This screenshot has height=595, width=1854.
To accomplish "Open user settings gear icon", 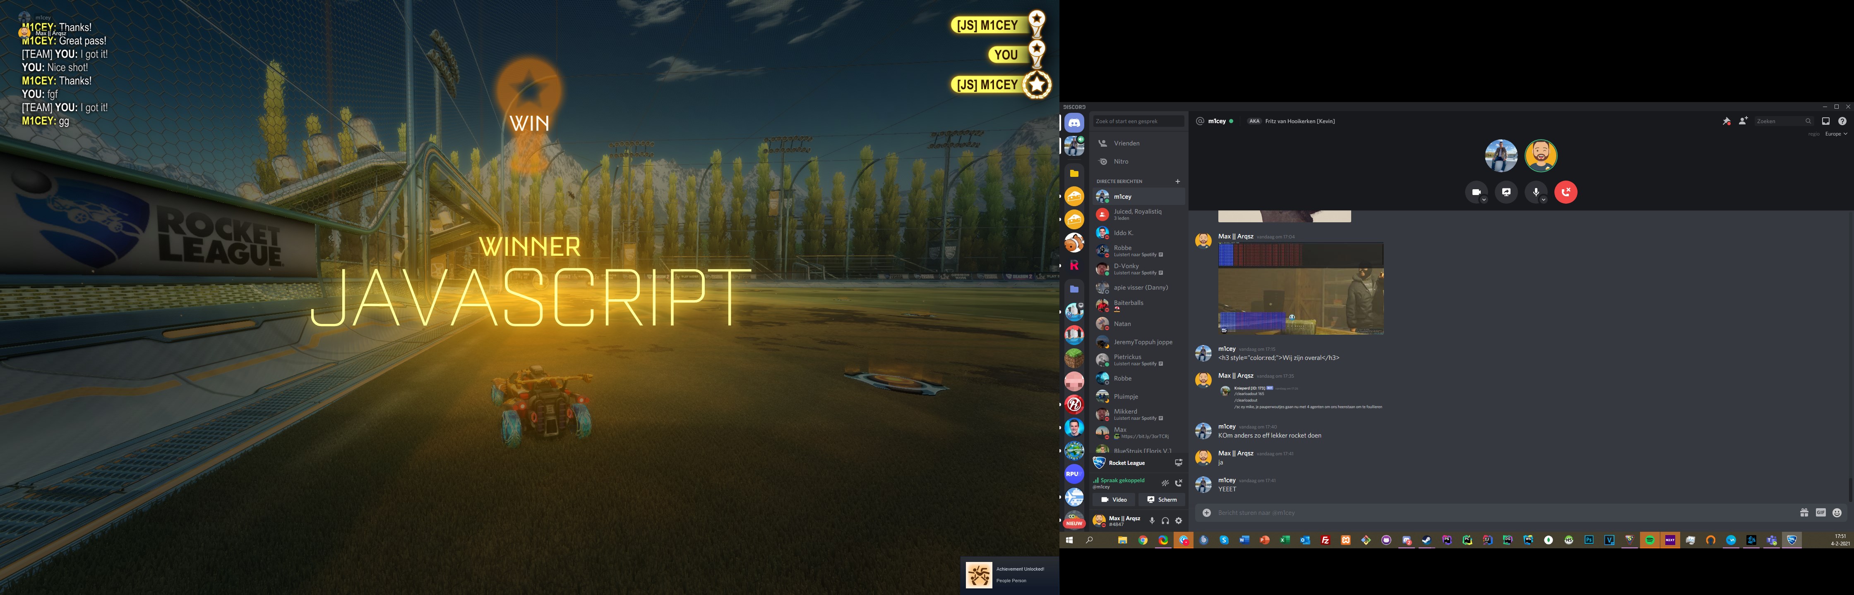I will coord(1178,521).
